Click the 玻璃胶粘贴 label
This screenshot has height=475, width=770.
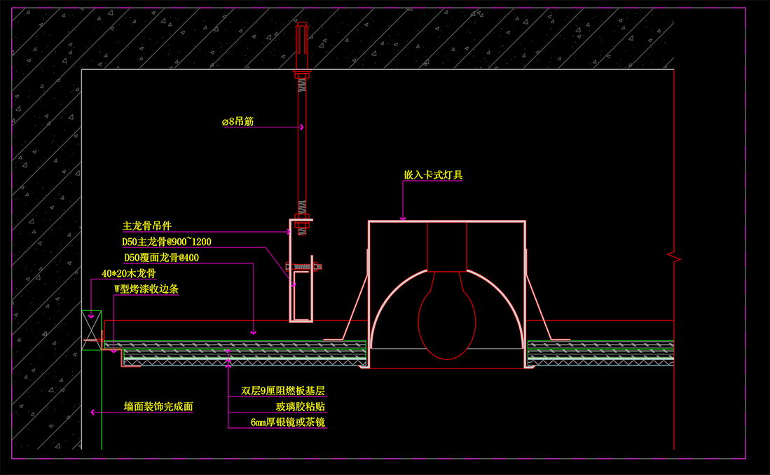pyautogui.click(x=300, y=406)
